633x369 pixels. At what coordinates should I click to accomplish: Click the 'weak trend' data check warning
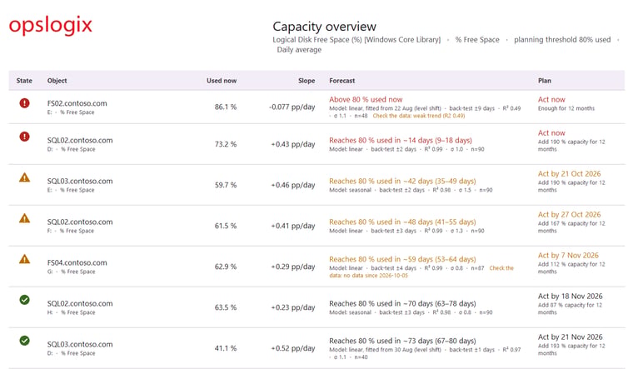point(419,116)
